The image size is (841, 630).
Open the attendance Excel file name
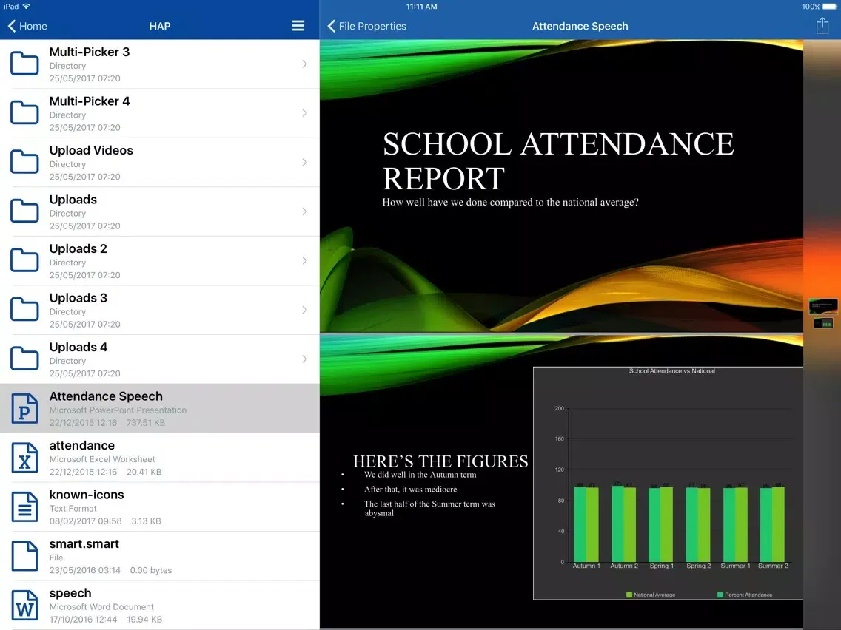point(82,446)
